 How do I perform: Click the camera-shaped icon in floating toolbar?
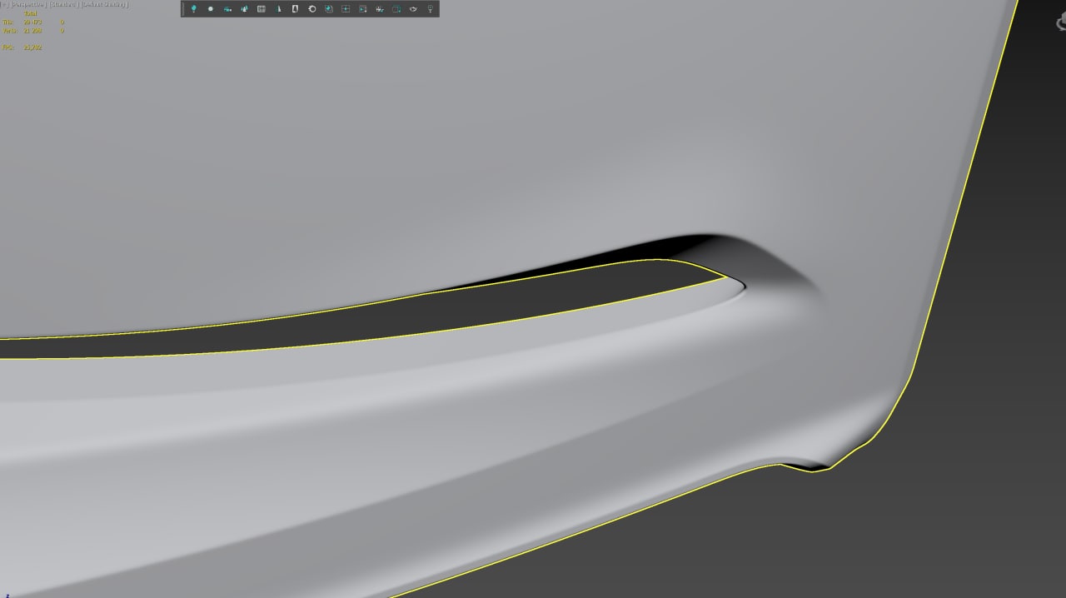pos(227,9)
